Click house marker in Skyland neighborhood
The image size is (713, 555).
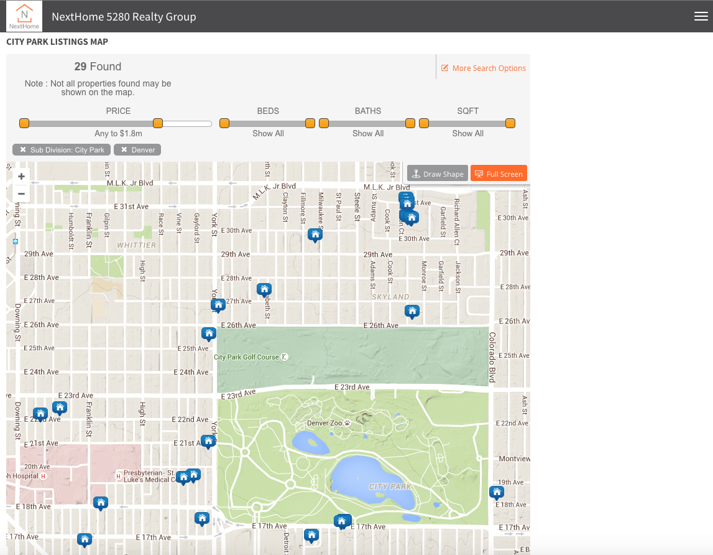tap(412, 311)
